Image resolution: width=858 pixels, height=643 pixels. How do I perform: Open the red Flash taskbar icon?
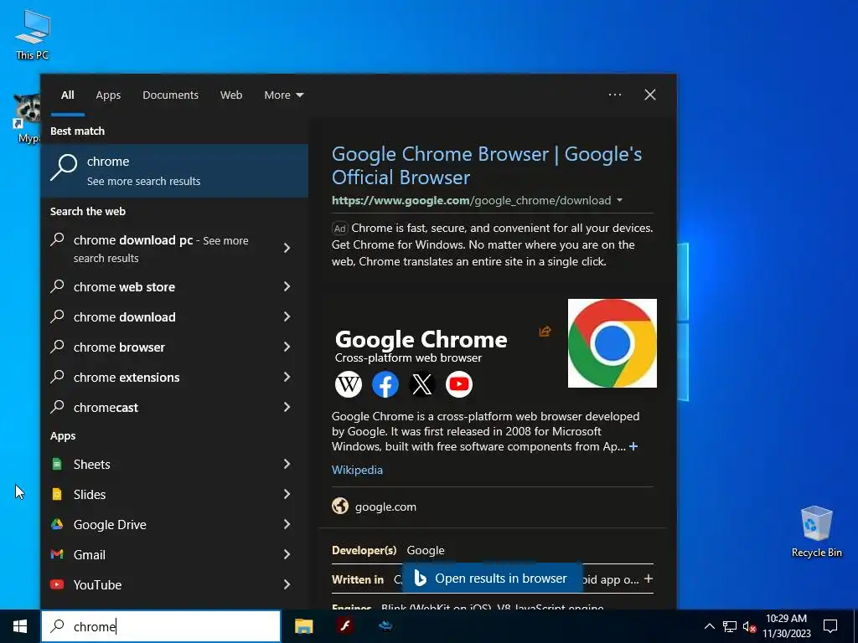click(x=345, y=626)
